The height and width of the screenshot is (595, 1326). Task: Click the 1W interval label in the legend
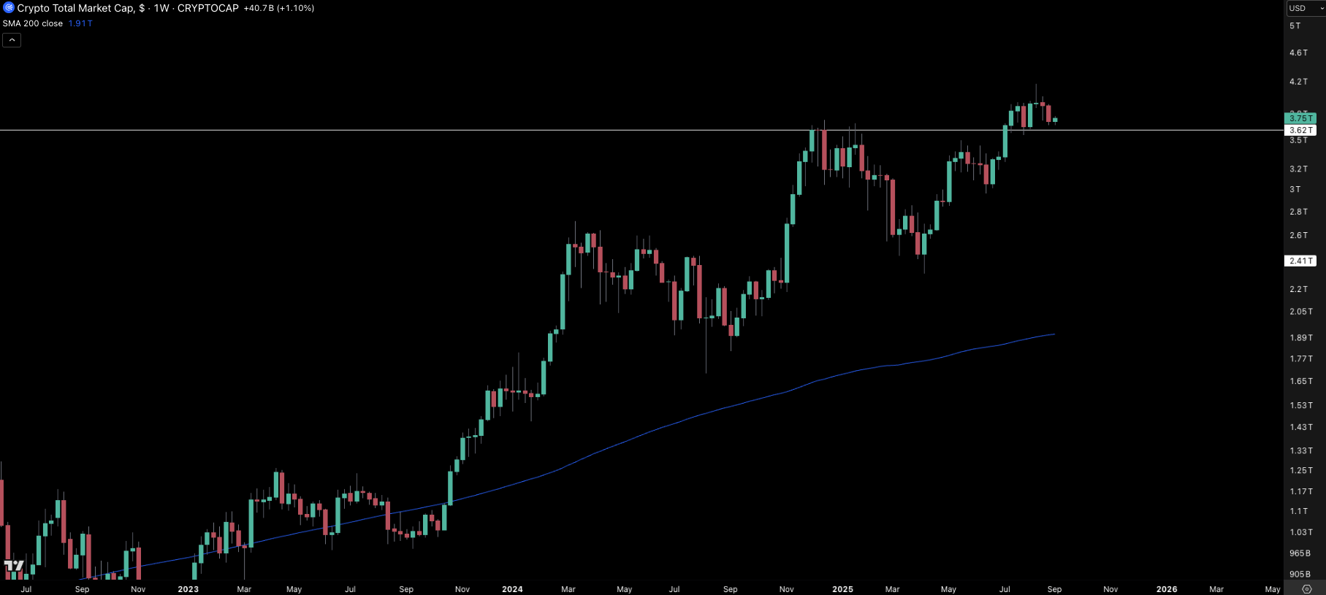[x=161, y=8]
